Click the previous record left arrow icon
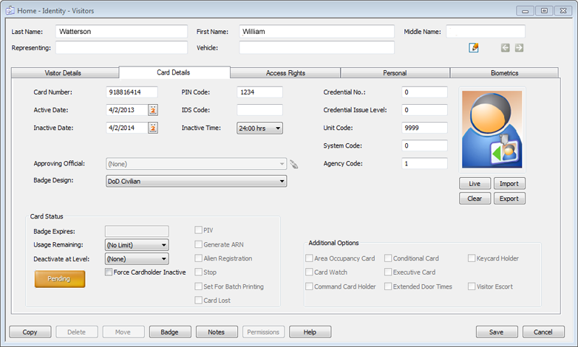 tap(506, 48)
